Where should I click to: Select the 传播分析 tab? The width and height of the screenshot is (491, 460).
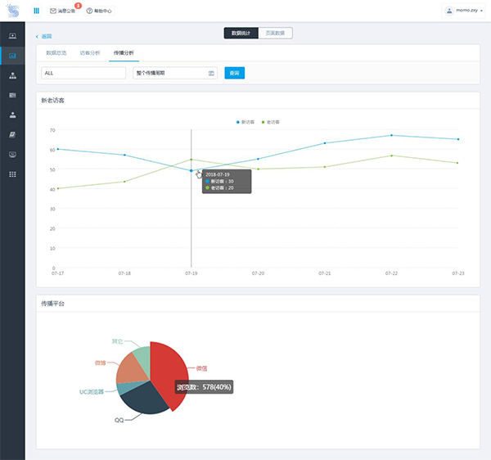point(124,53)
